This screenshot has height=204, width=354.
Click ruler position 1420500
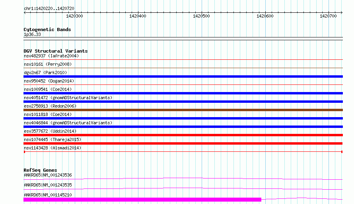[x=201, y=16]
